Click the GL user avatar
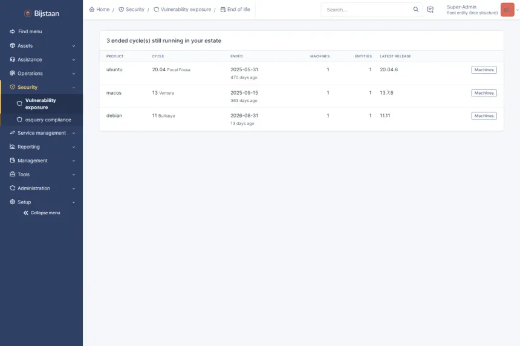 pos(507,10)
